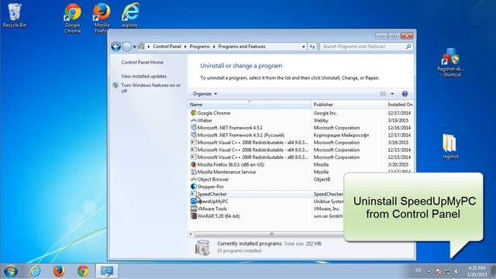Click the list's horizontal scrollbar thumb
The height and width of the screenshot is (279, 496).
269,234
